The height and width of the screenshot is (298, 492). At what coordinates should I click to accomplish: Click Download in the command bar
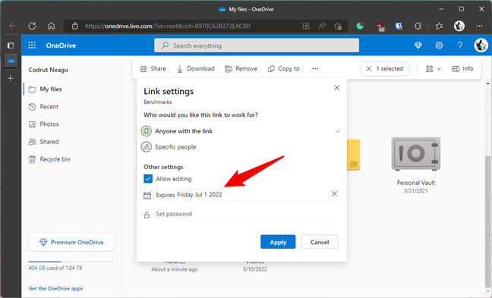[x=196, y=69]
